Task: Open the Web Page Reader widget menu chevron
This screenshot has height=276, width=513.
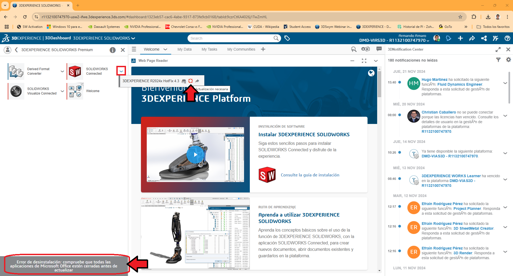Action: click(376, 61)
